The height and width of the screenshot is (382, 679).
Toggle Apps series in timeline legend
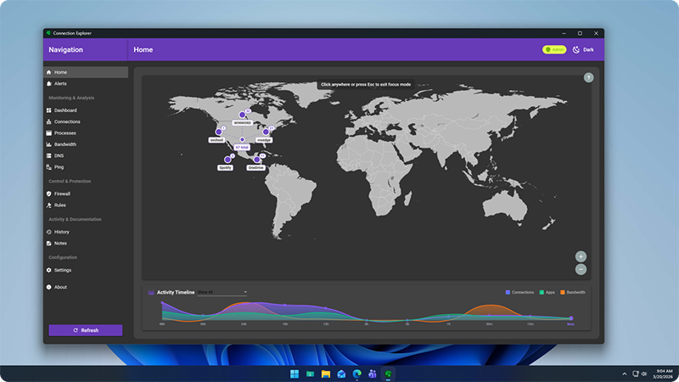coord(546,292)
